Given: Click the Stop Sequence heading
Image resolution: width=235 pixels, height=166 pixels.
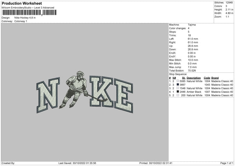Looking at the screenshot, I should (x=178, y=74).
